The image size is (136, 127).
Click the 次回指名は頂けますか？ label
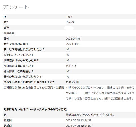(x=18, y=66)
